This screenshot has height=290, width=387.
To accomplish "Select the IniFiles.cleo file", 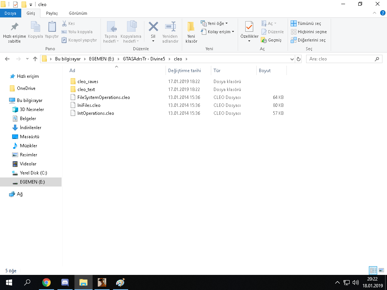I will click(x=89, y=105).
